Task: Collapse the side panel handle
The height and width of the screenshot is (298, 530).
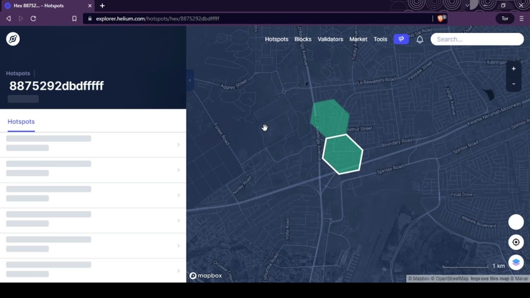Action: point(190,80)
